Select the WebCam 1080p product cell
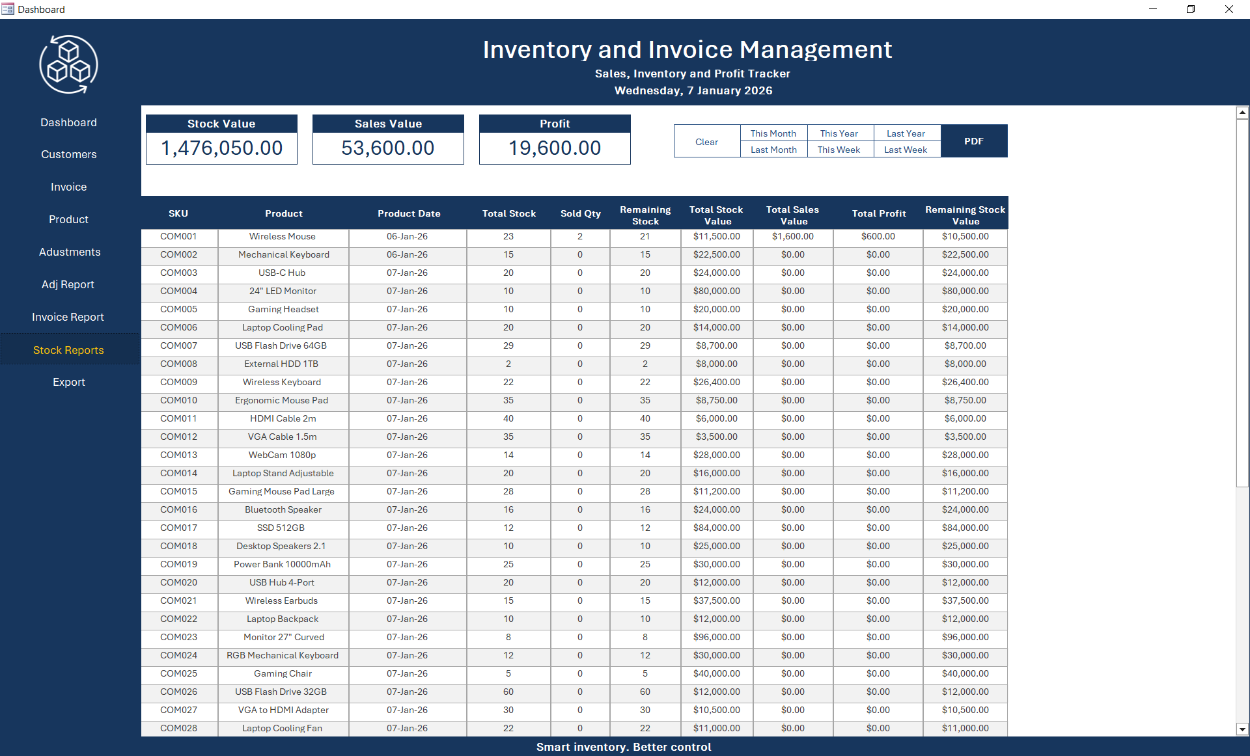1250x756 pixels. click(283, 455)
